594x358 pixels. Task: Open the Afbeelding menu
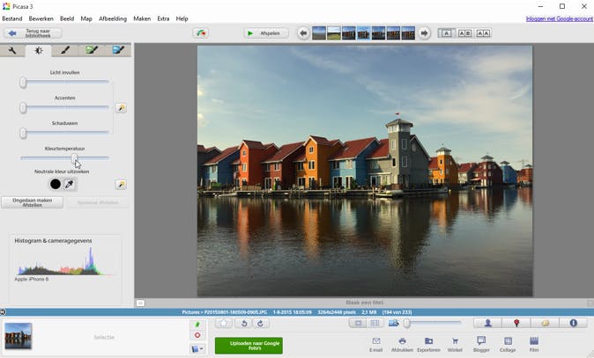click(112, 18)
